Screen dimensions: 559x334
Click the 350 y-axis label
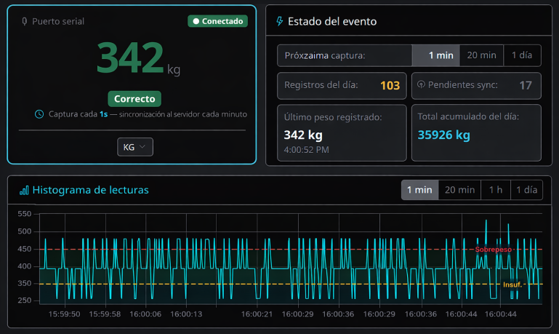25,283
